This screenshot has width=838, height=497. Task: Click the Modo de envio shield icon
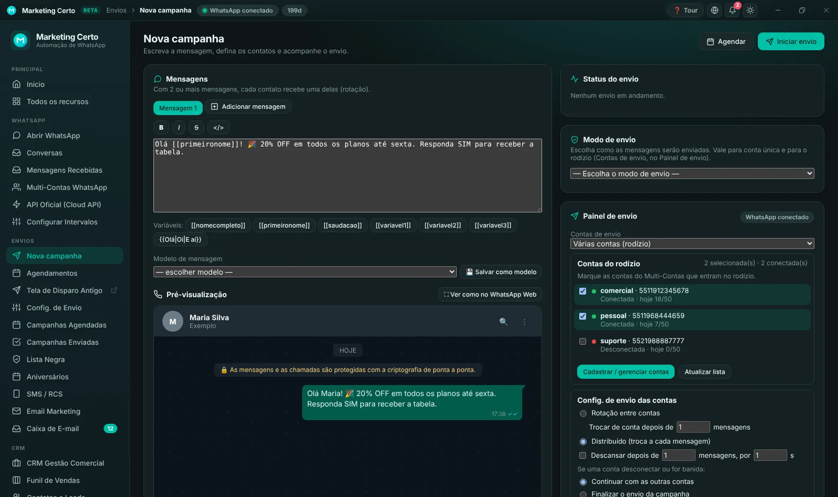tap(575, 140)
